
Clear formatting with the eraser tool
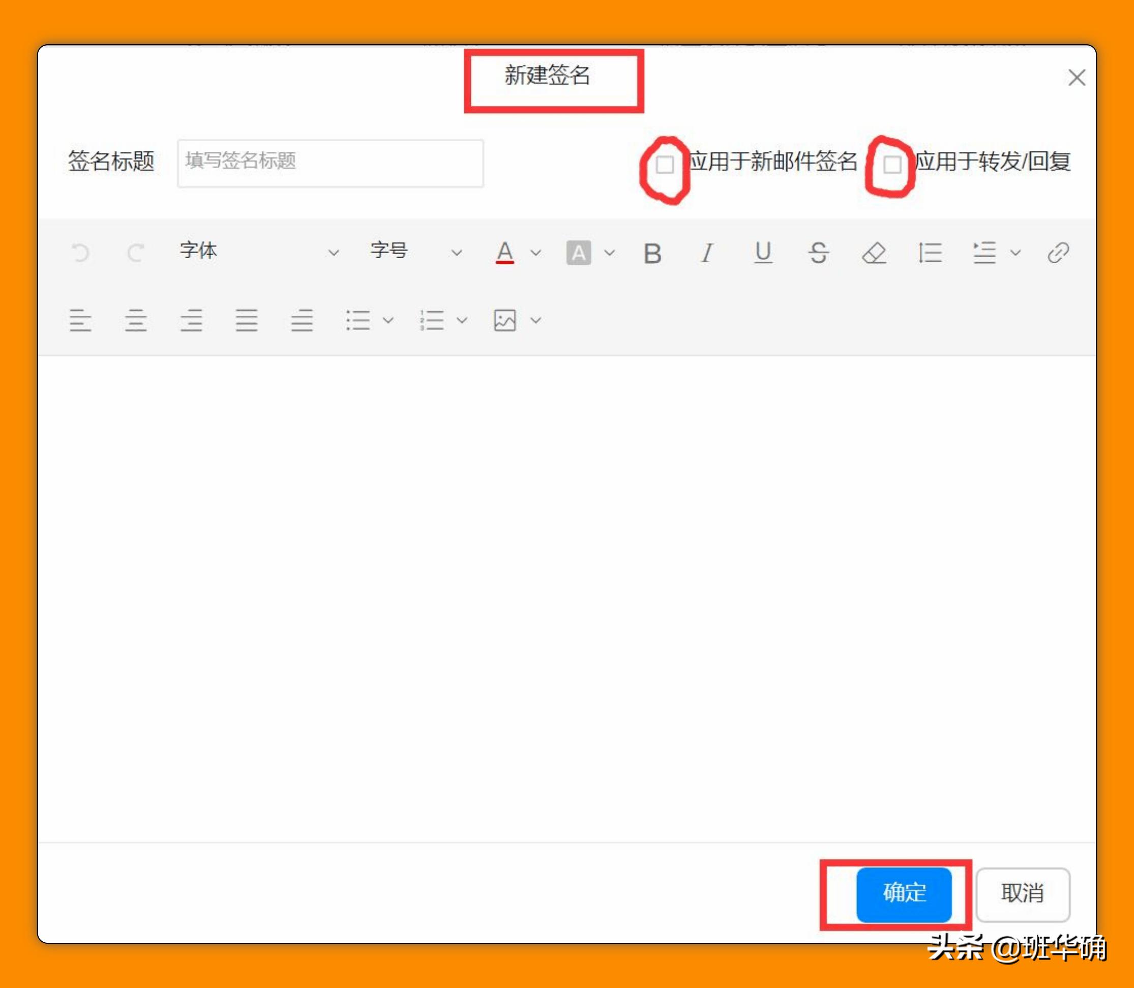pos(875,253)
